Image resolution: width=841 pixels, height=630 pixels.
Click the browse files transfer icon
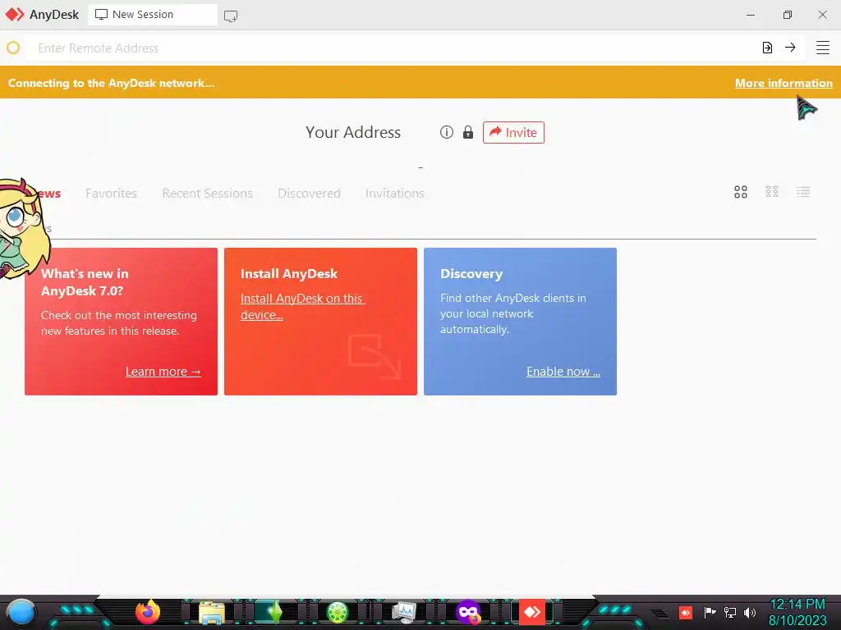tap(768, 48)
